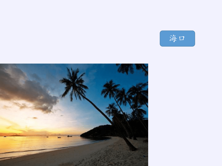Select the beach sunset photo
Viewport: 222px width, 166px height.
coord(74,115)
